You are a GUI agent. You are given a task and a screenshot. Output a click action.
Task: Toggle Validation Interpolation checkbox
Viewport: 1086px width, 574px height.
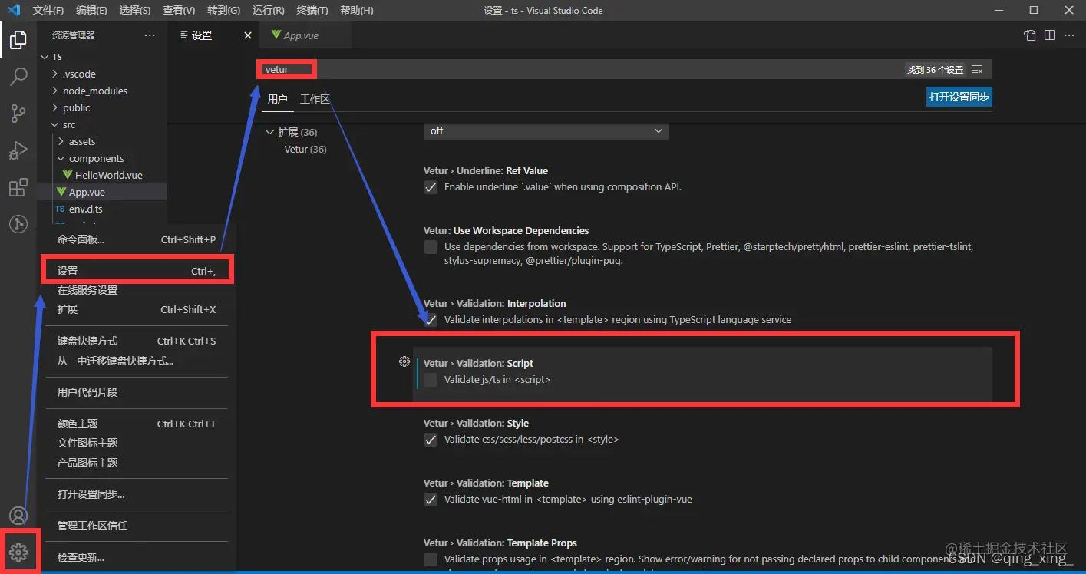(x=431, y=320)
